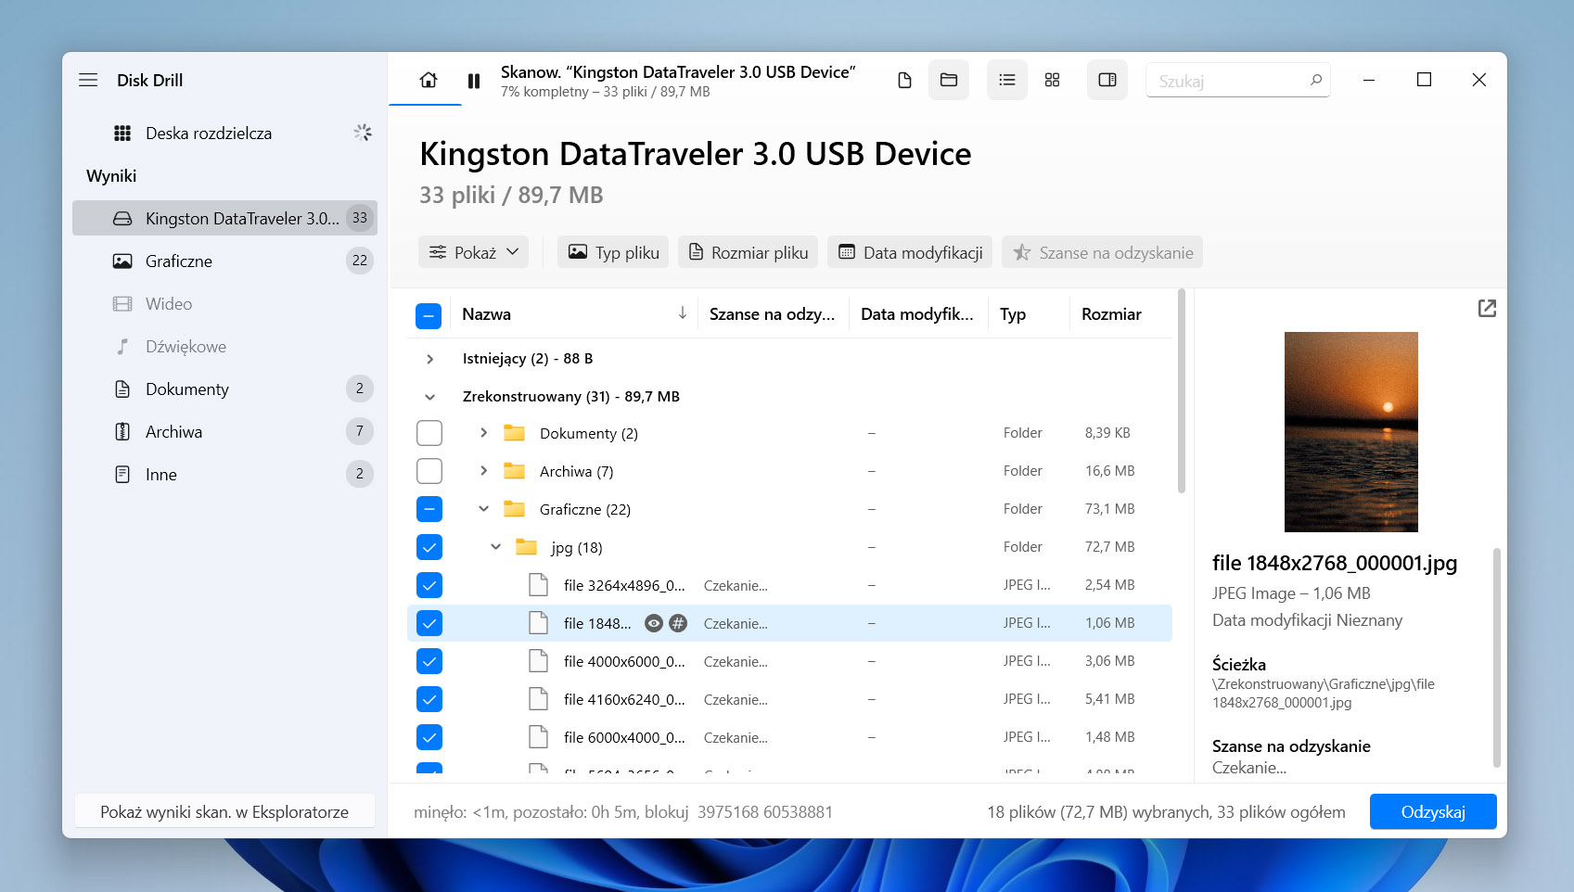The image size is (1574, 892).
Task: Filter by Wideo category in sidebar
Action: [x=224, y=303]
